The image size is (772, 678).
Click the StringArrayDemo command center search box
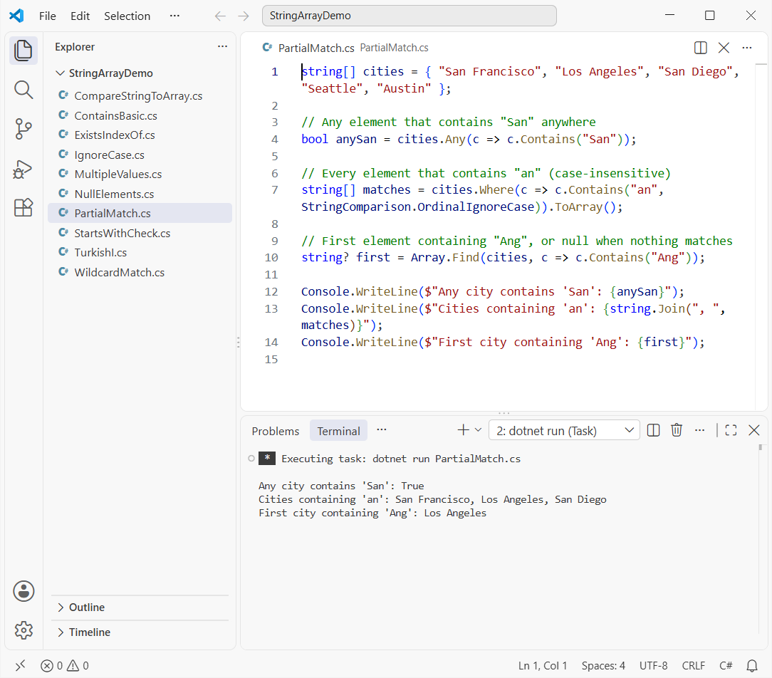[x=409, y=16]
